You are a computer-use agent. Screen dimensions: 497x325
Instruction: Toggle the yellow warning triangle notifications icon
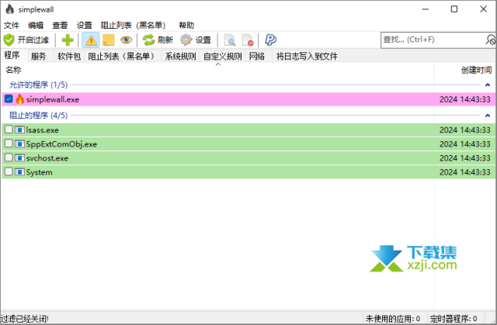pos(91,40)
